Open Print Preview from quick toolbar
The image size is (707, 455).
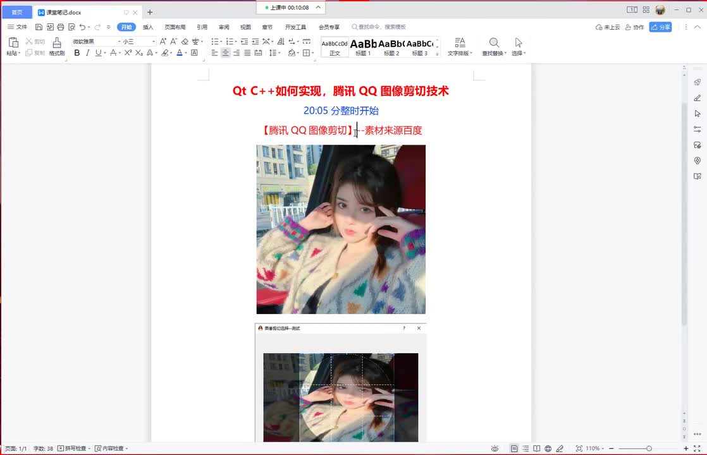[x=71, y=27]
